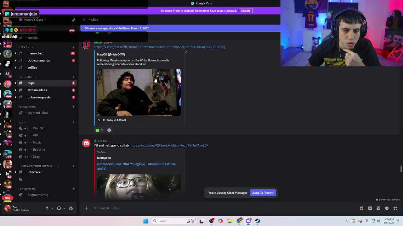Open the youtu.be Nettspend video link

[x=169, y=145]
